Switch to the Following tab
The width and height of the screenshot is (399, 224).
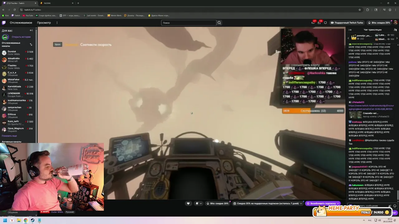tap(21, 23)
